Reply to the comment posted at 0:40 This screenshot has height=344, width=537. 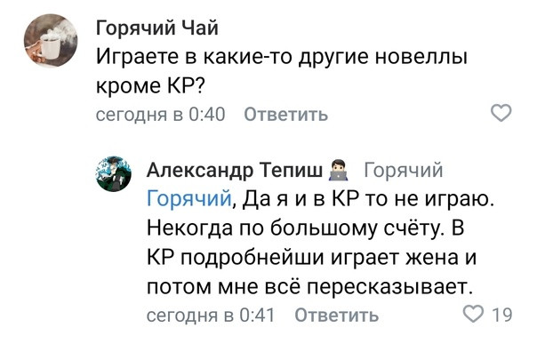point(286,115)
